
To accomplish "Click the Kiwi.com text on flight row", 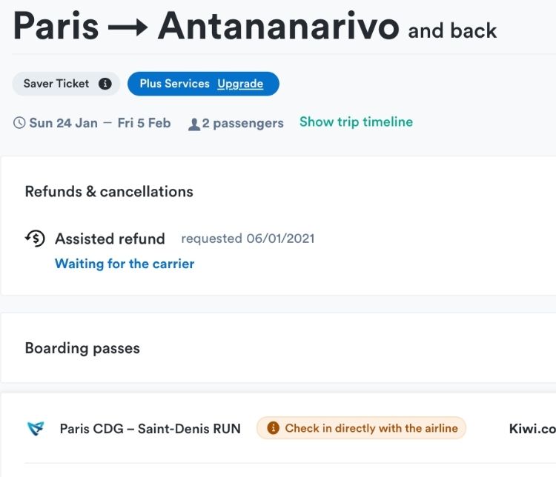I will (532, 428).
